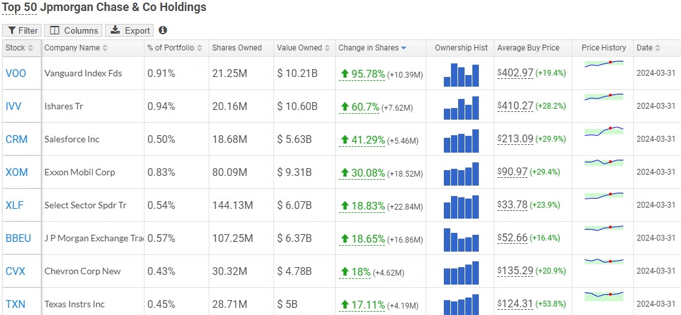
Task: Click the $52.66 average buy price
Action: point(513,238)
